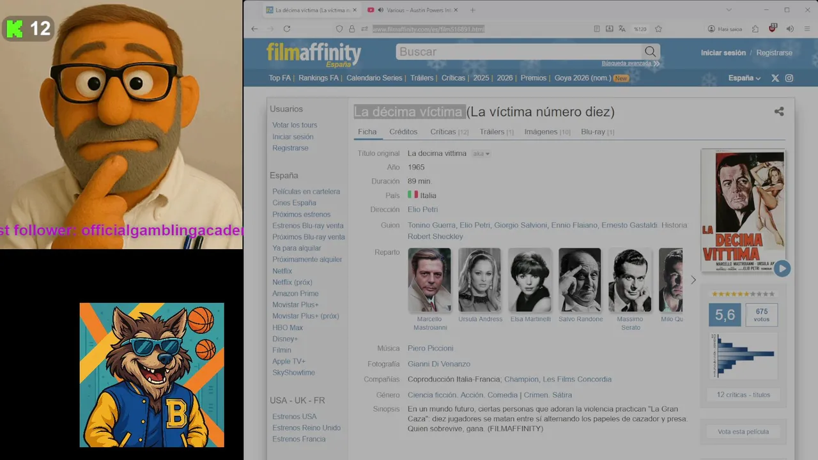Click the FilmAffinity España logo
Image resolution: width=818 pixels, height=460 pixels.
coord(314,54)
